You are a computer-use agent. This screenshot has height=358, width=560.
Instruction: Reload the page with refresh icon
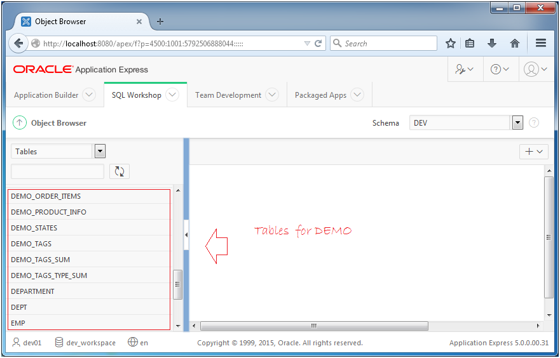point(318,44)
